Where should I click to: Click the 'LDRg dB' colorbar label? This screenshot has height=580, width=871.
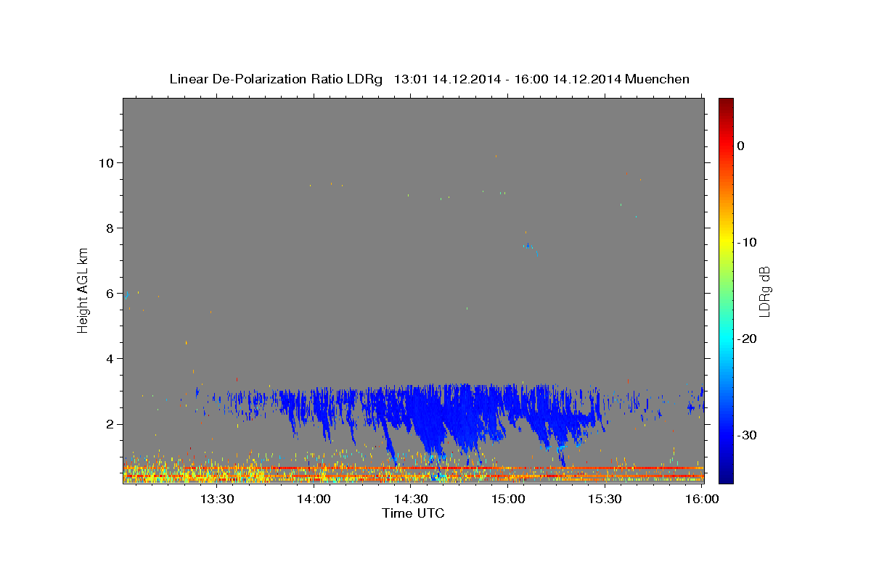(x=764, y=291)
